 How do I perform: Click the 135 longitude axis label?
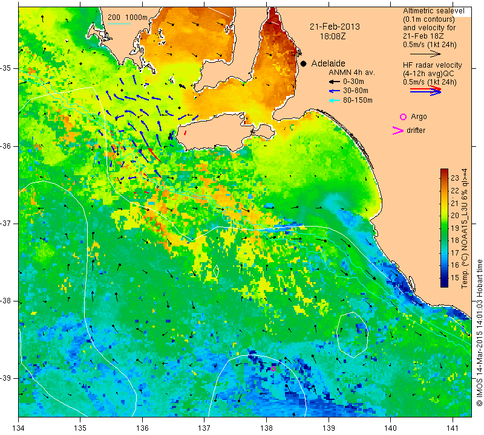80,428
